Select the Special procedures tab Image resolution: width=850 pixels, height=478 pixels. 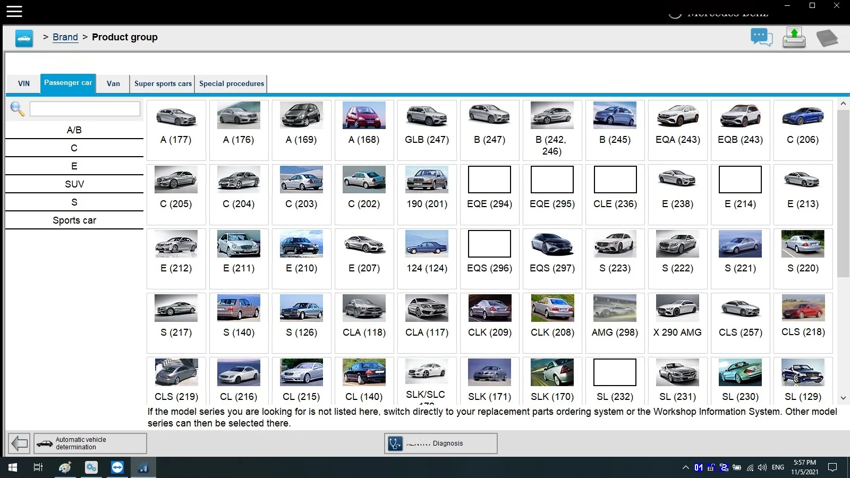click(231, 84)
